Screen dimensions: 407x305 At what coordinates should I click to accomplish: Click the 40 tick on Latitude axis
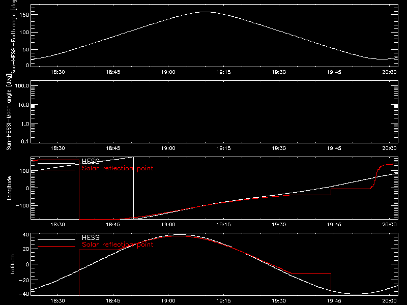click(26, 235)
